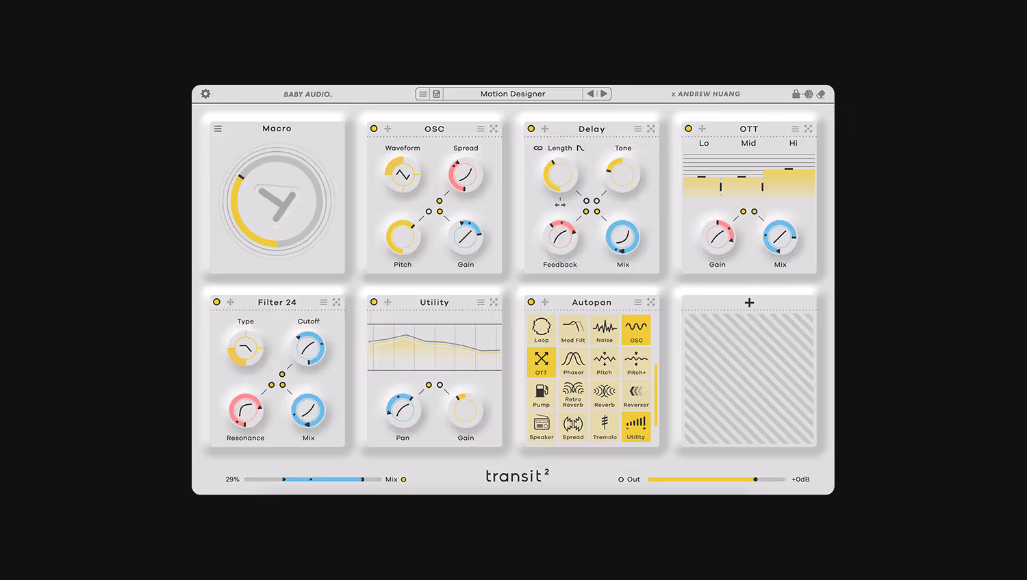This screenshot has width=1027, height=580.
Task: Open the Macro panel menu
Action: pyautogui.click(x=218, y=129)
